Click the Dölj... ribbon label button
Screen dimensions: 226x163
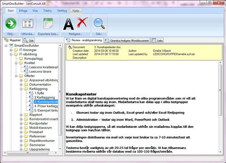pos(11,34)
